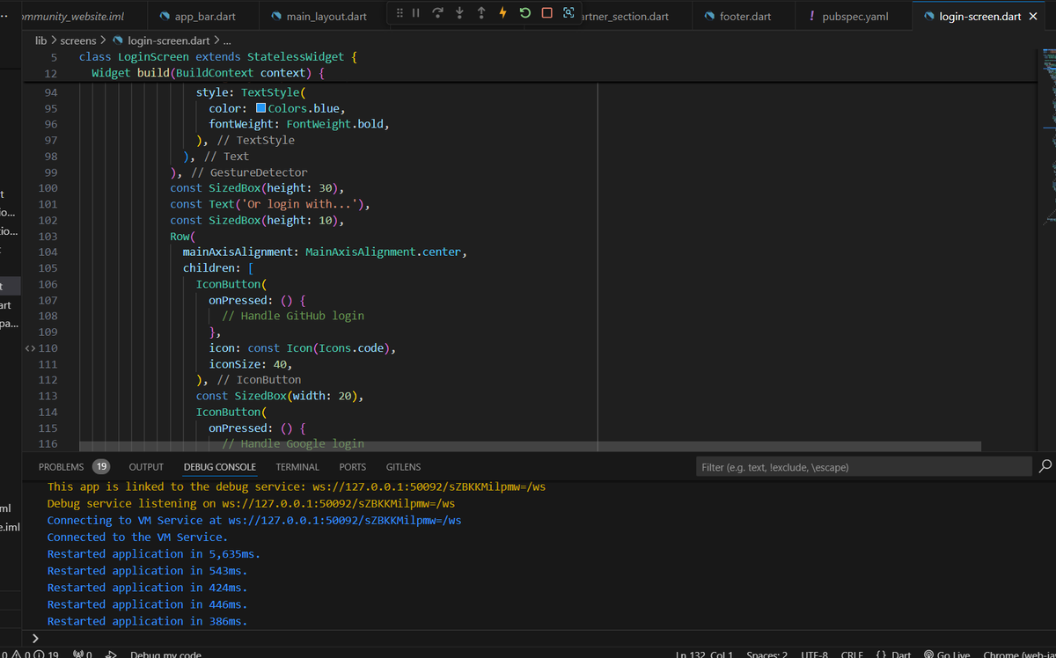1056x658 pixels.
Task: Click the debug console filter input
Action: (863, 467)
